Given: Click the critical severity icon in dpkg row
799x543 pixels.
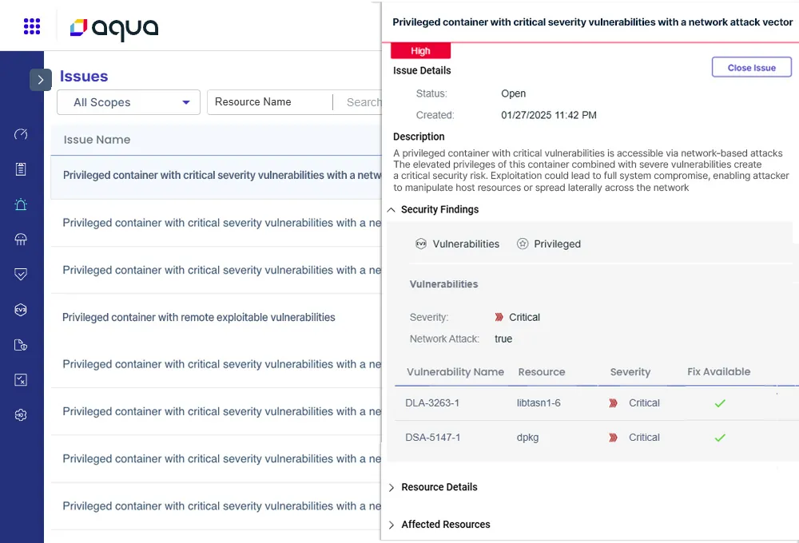Looking at the screenshot, I should 613,438.
